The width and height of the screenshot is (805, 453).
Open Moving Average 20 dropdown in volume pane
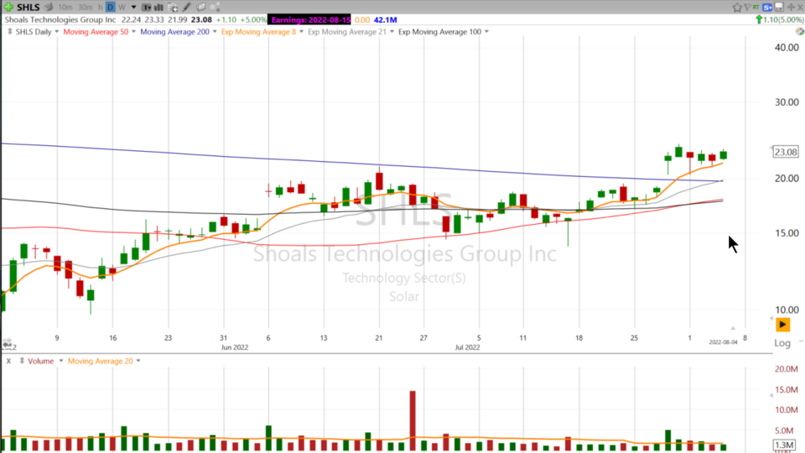pos(138,361)
